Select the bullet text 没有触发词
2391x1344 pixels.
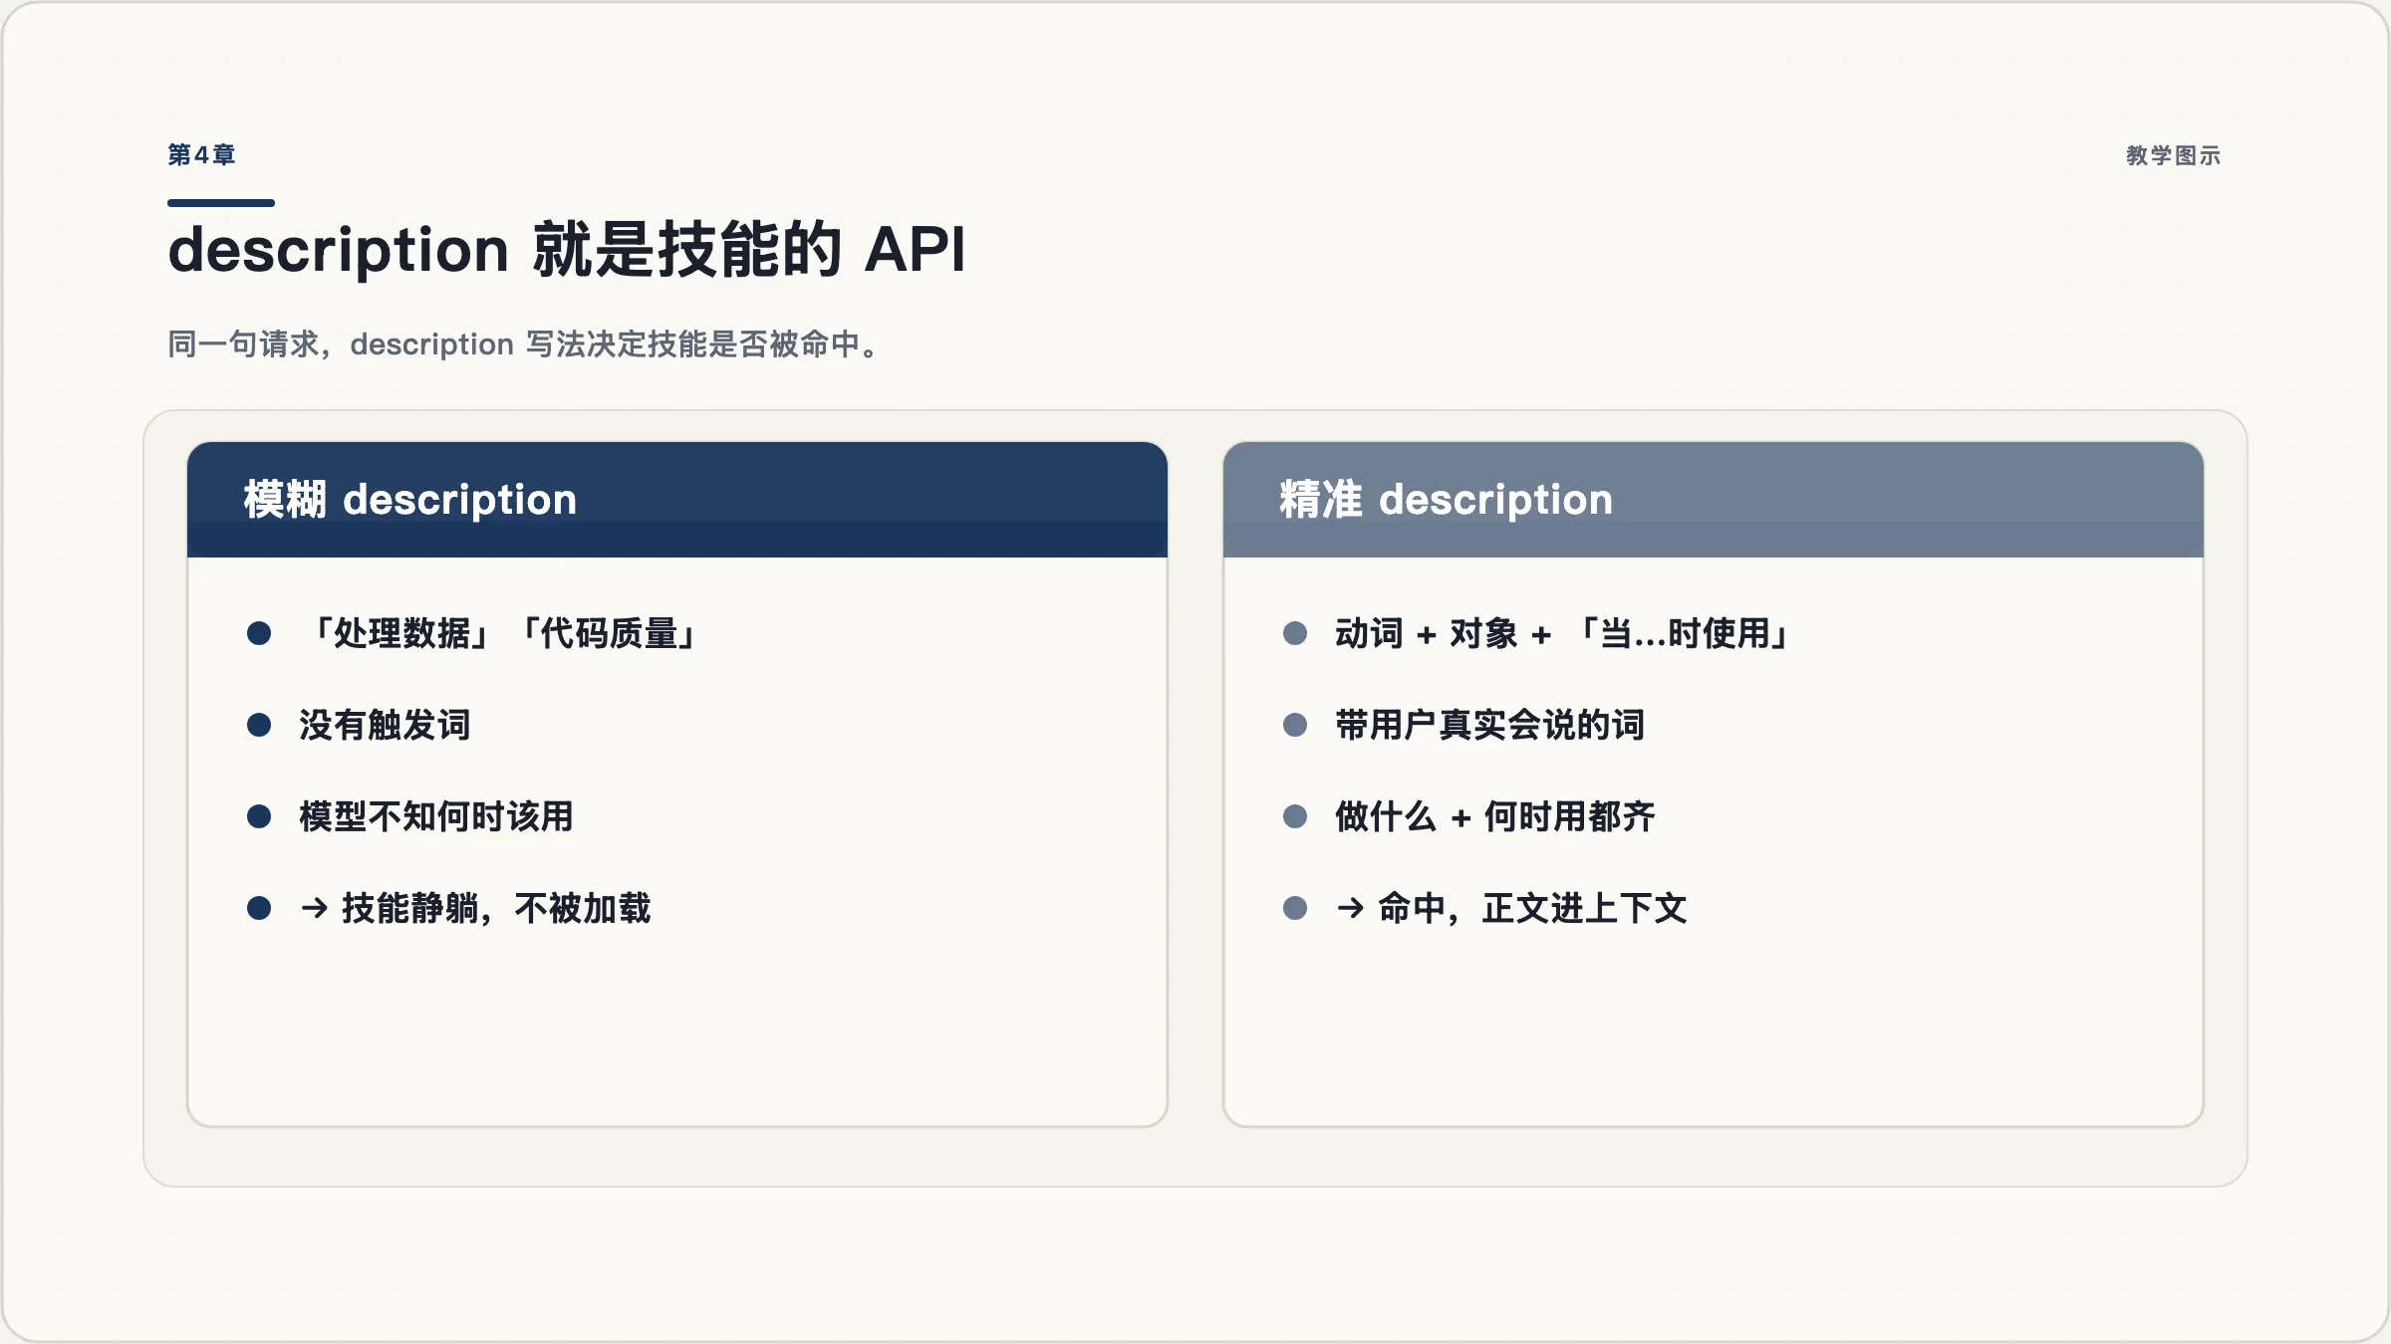pos(385,725)
